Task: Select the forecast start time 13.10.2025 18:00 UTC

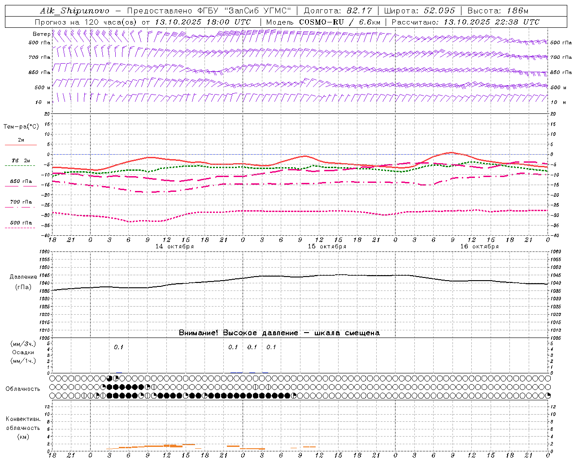Action: 203,22
